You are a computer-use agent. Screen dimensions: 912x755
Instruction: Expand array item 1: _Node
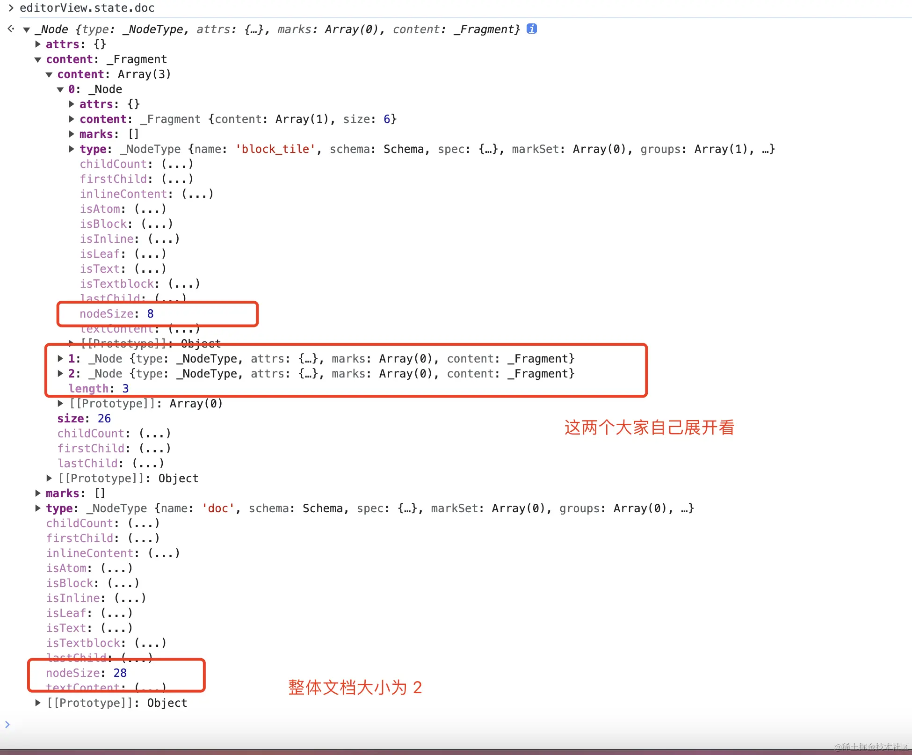(60, 359)
